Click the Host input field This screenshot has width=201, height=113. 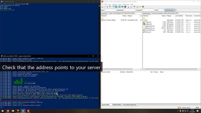coord(110,10)
